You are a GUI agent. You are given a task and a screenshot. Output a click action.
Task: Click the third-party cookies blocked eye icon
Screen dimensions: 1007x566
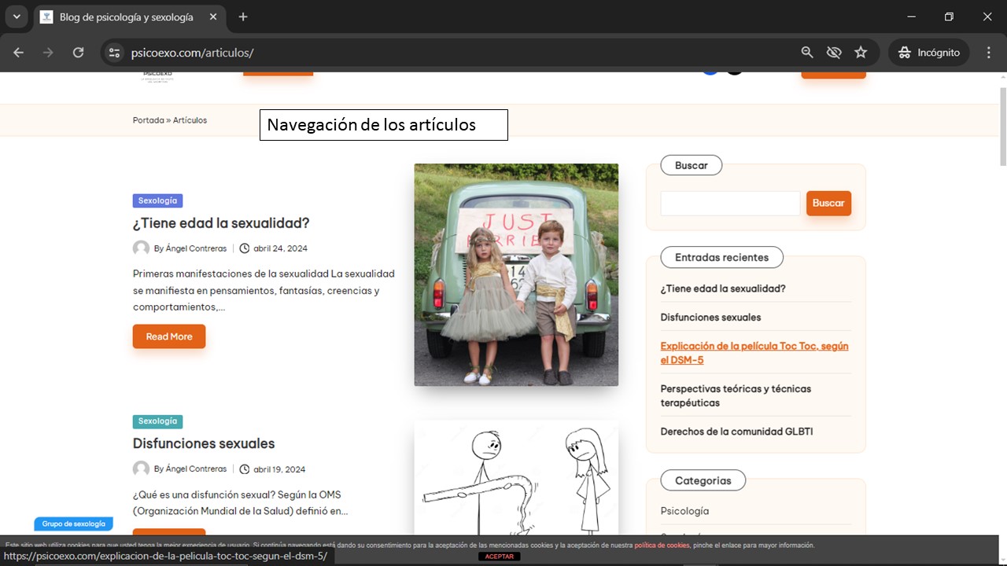coord(834,53)
